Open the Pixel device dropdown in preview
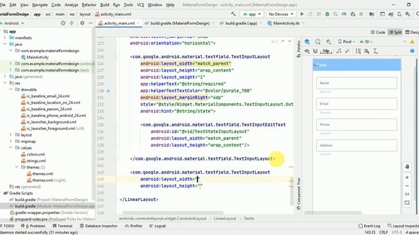Image resolution: width=419 pixels, height=235 pixels. coord(346,42)
